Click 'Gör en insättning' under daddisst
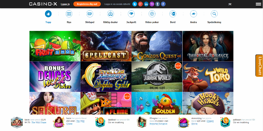 point(116,122)
